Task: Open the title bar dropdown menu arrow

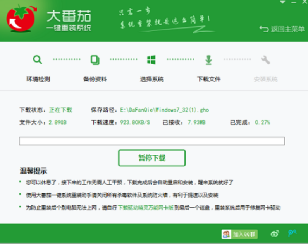Action: [282, 2]
